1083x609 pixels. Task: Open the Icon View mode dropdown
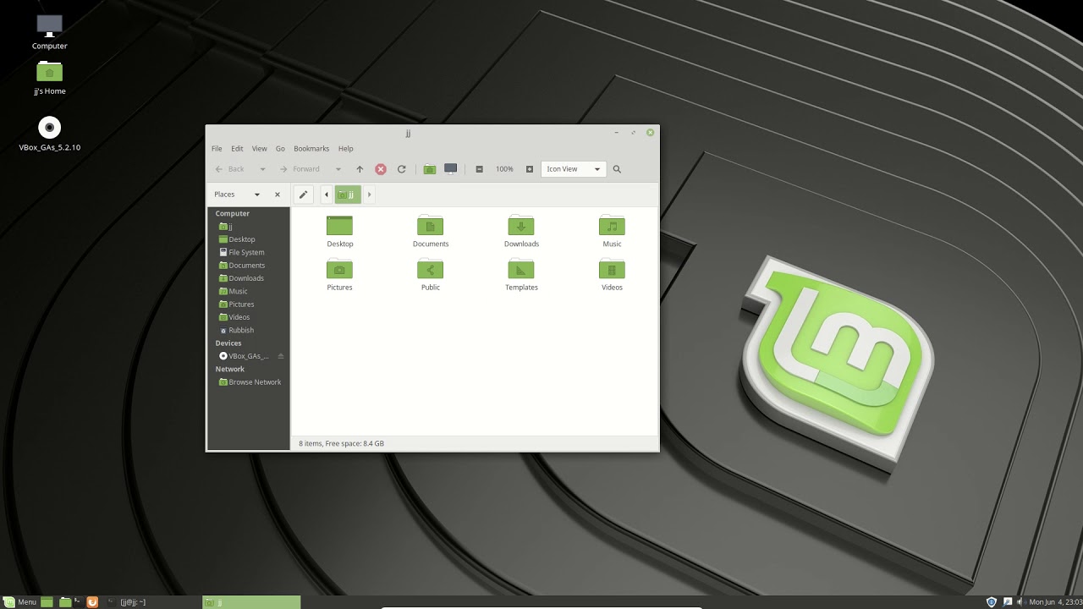tap(574, 169)
